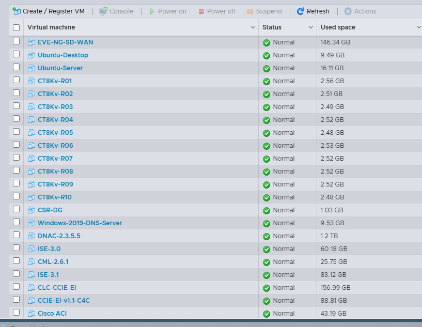Open the Cisco ACI VM link
The width and height of the screenshot is (422, 327).
click(x=52, y=314)
